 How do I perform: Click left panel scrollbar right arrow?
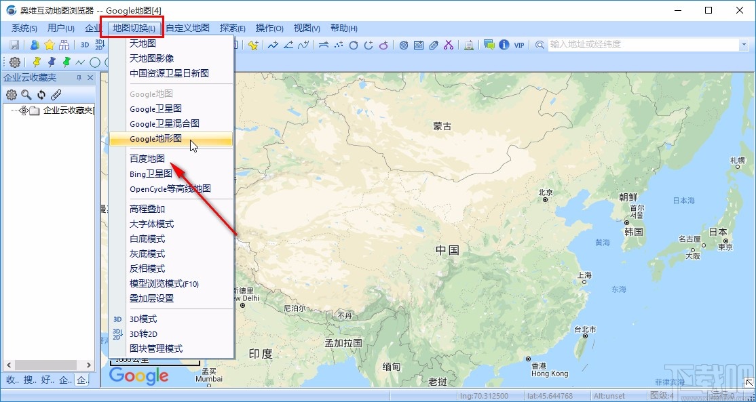coord(89,365)
